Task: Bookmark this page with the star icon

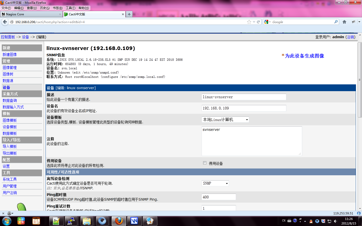Action: [x=249, y=22]
